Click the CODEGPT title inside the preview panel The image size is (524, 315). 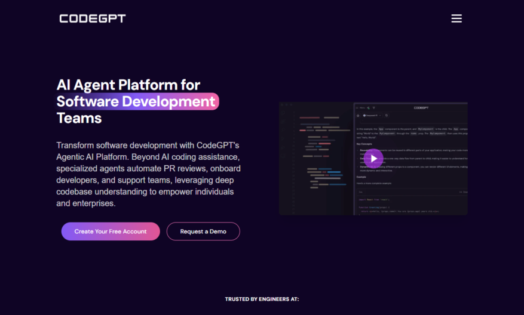click(421, 108)
